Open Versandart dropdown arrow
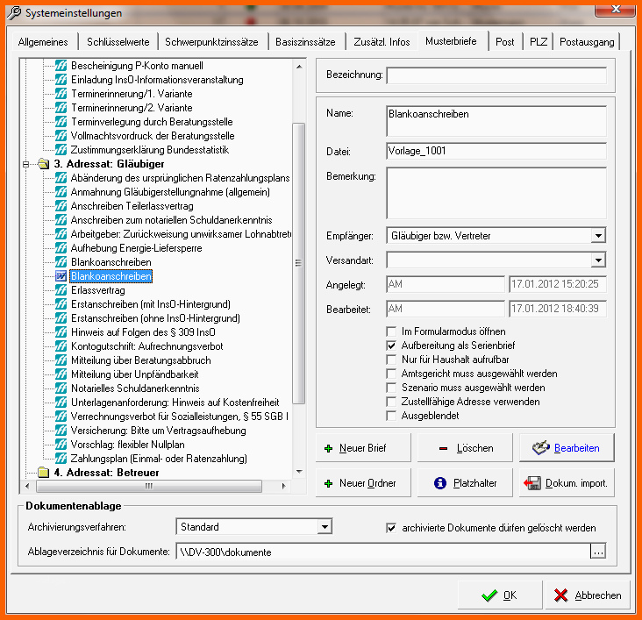 coord(598,260)
